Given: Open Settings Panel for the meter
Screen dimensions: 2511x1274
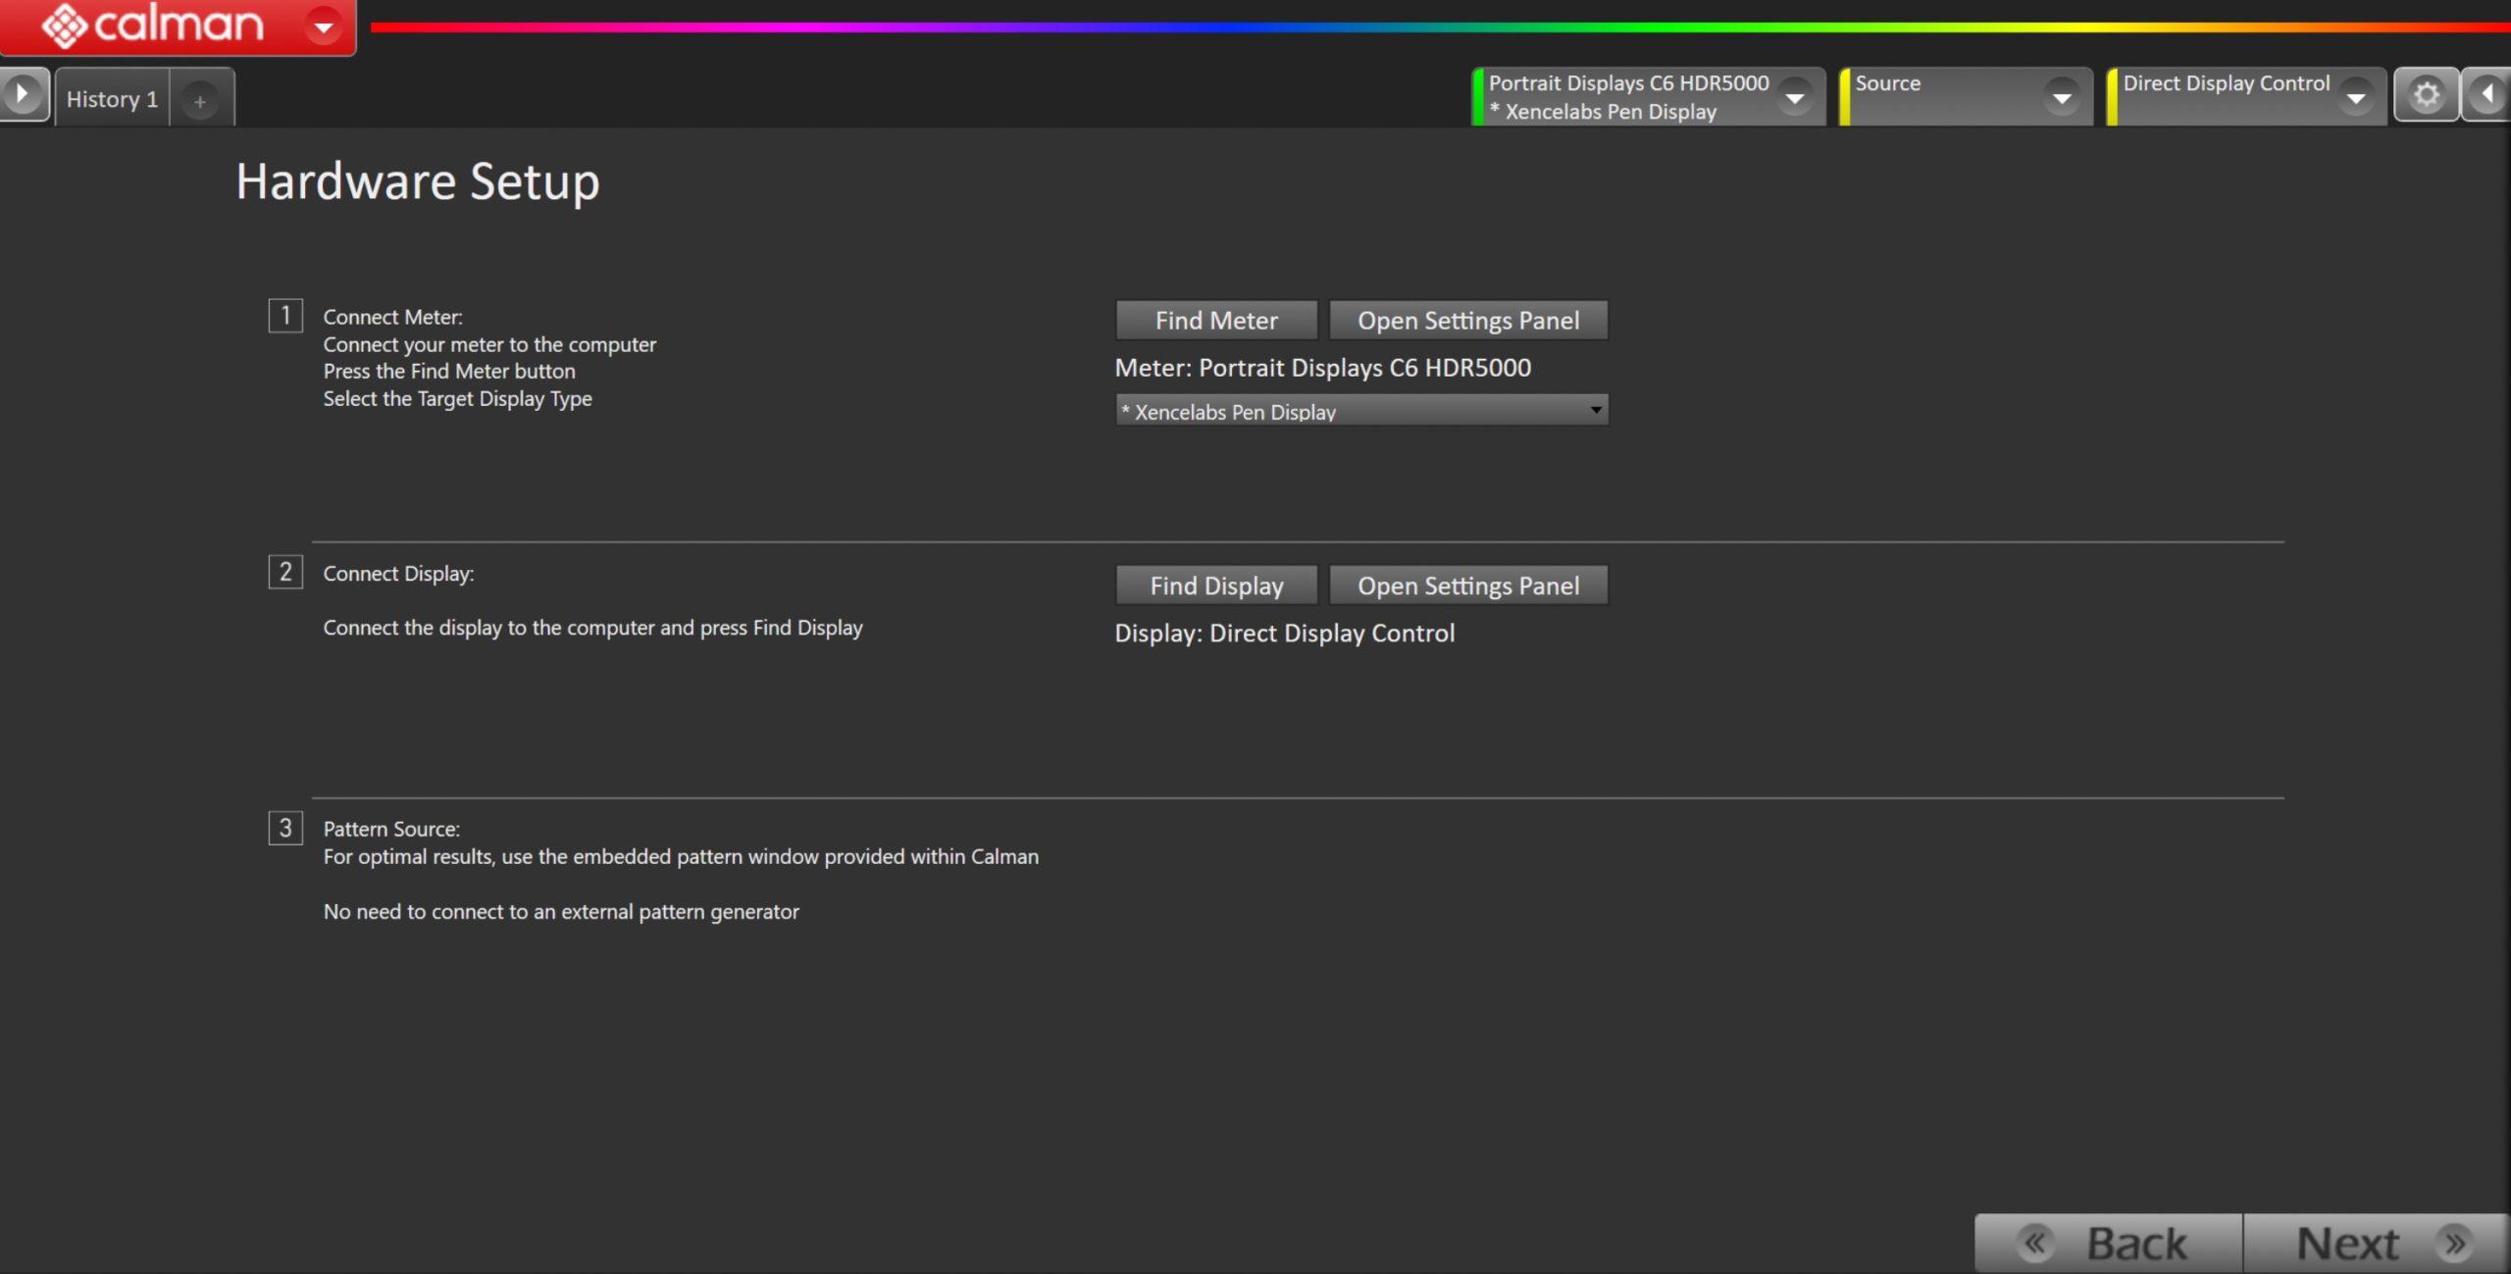Looking at the screenshot, I should 1468,320.
